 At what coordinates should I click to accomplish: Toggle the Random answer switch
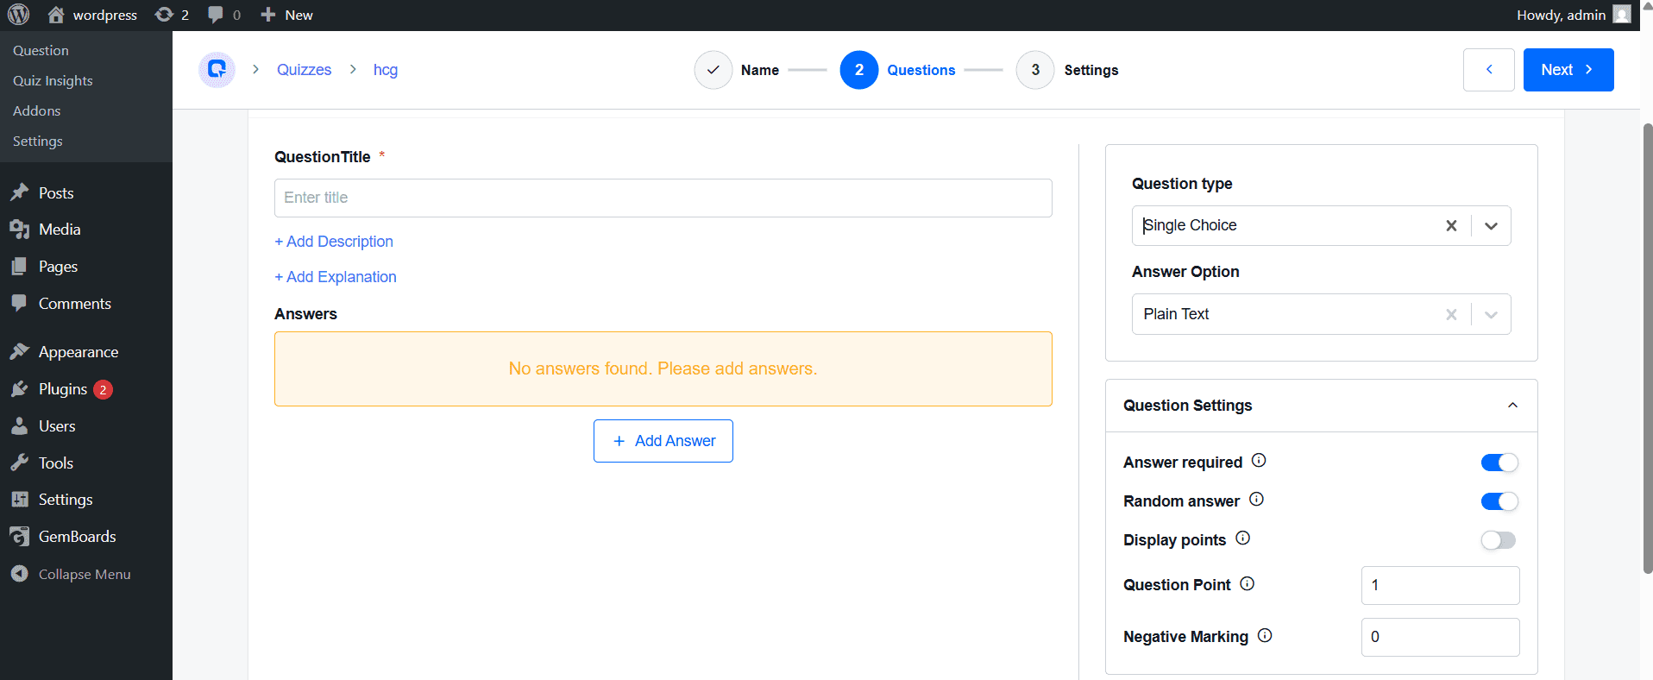point(1499,501)
